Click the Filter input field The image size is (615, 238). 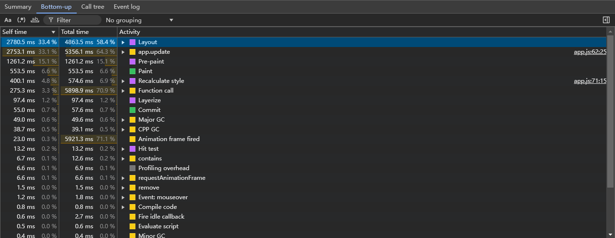click(72, 20)
